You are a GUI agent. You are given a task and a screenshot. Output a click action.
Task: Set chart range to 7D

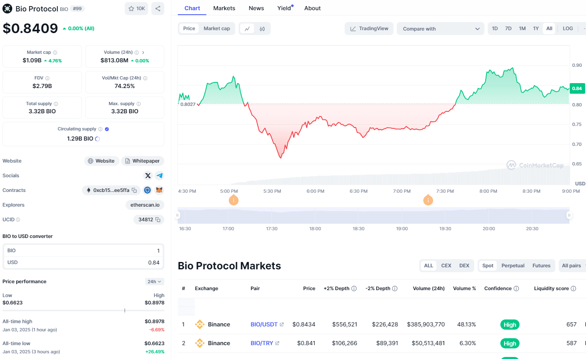click(x=508, y=29)
